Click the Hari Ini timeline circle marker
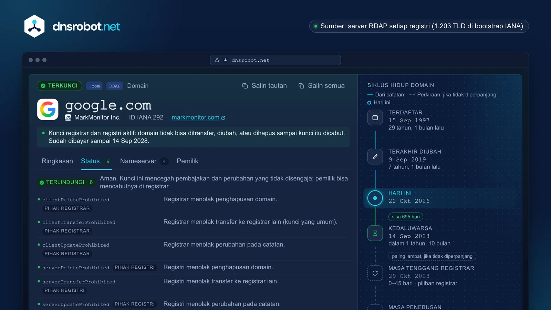The width and height of the screenshot is (551, 310). click(375, 198)
